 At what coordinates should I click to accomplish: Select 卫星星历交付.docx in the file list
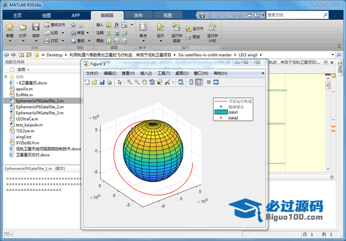[32, 155]
